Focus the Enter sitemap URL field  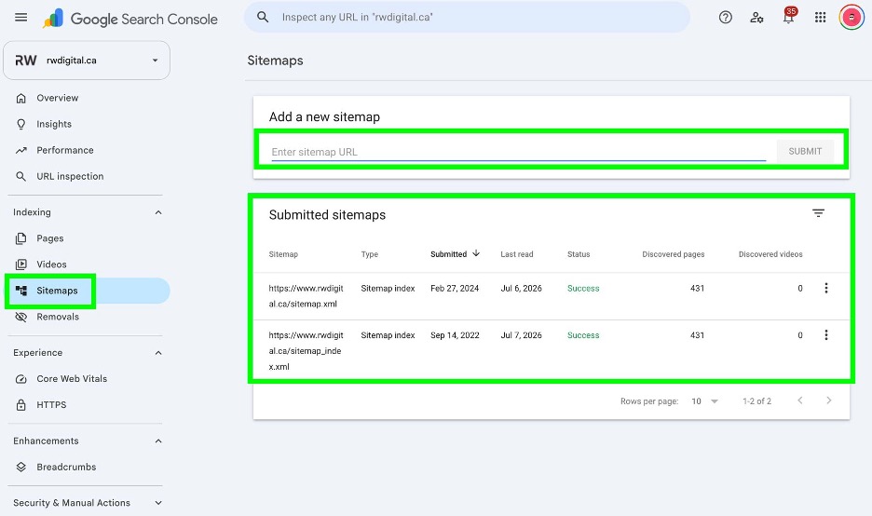click(518, 151)
